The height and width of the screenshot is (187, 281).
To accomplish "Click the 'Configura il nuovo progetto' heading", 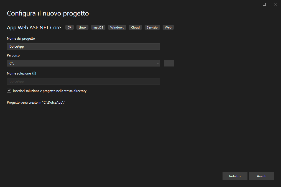I will 48,14.
